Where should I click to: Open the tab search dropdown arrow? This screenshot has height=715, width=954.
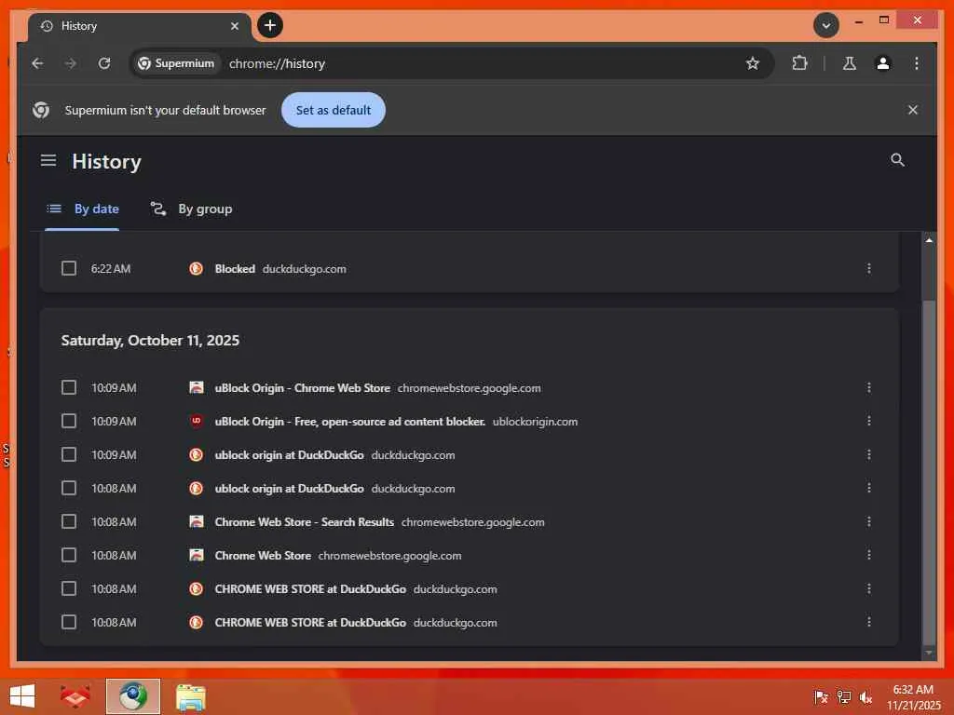coord(826,25)
